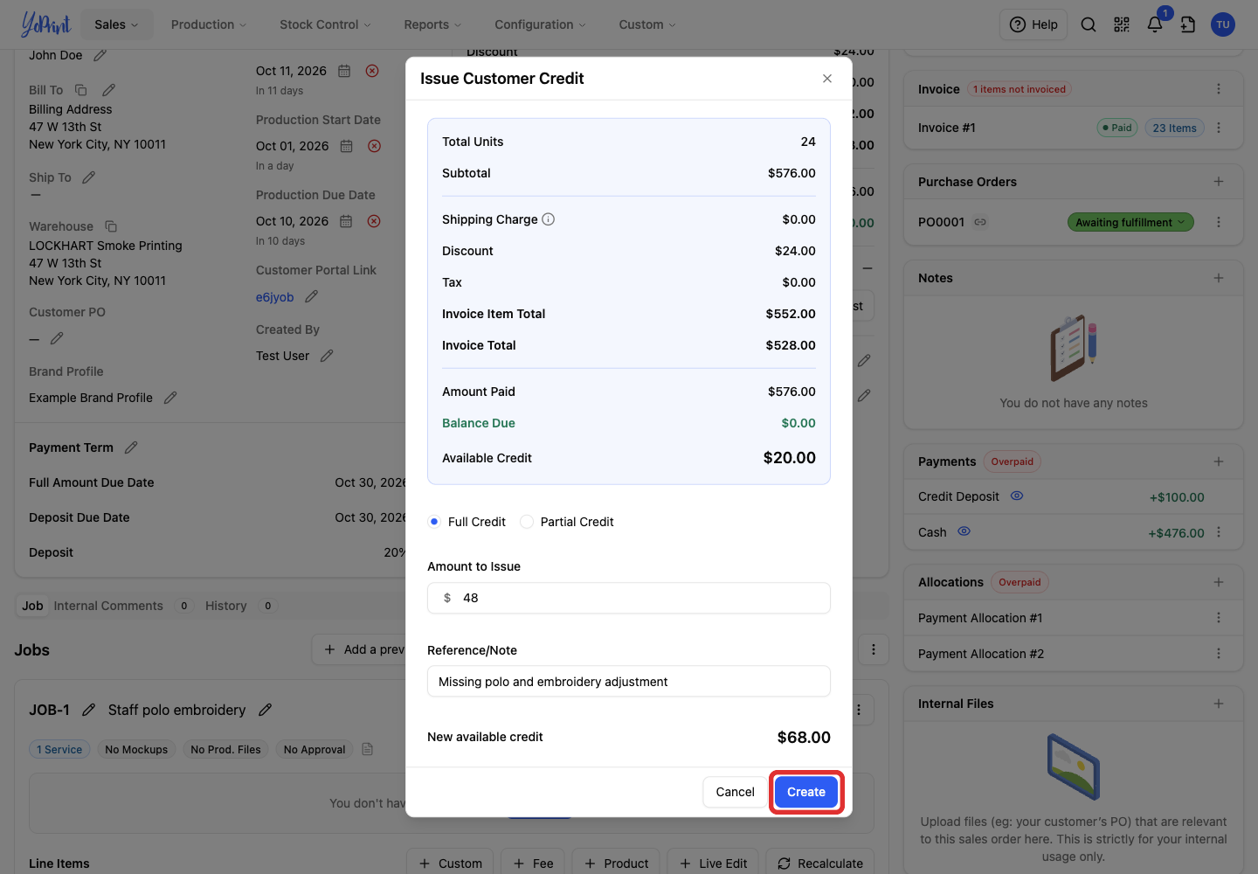Click the Reference/Note text field
Viewport: 1258px width, 874px height.
(x=629, y=682)
